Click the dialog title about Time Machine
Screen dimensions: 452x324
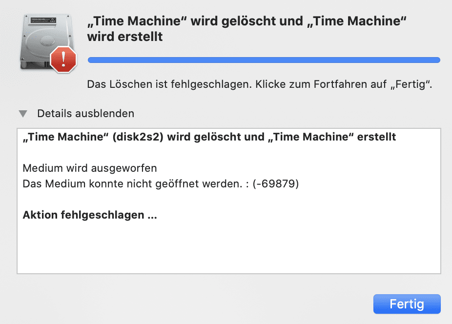[247, 29]
